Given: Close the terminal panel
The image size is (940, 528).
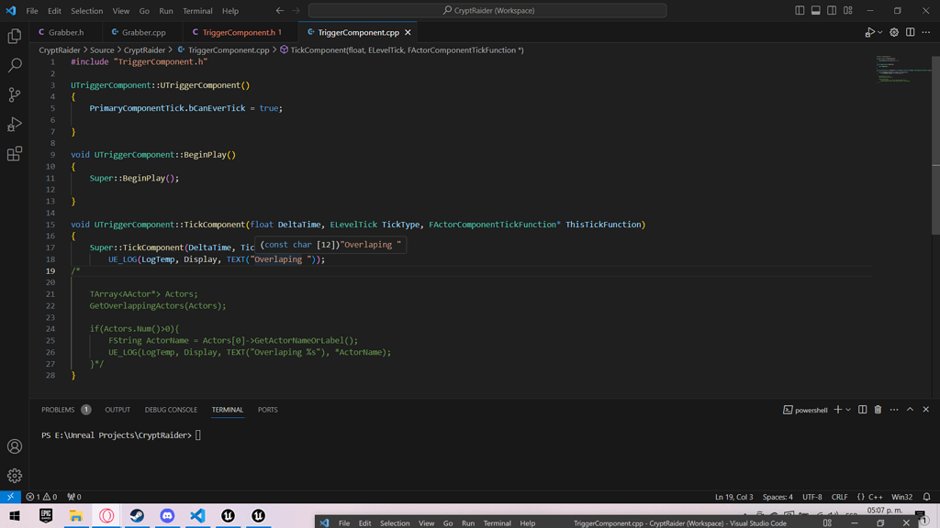Looking at the screenshot, I should coord(926,410).
